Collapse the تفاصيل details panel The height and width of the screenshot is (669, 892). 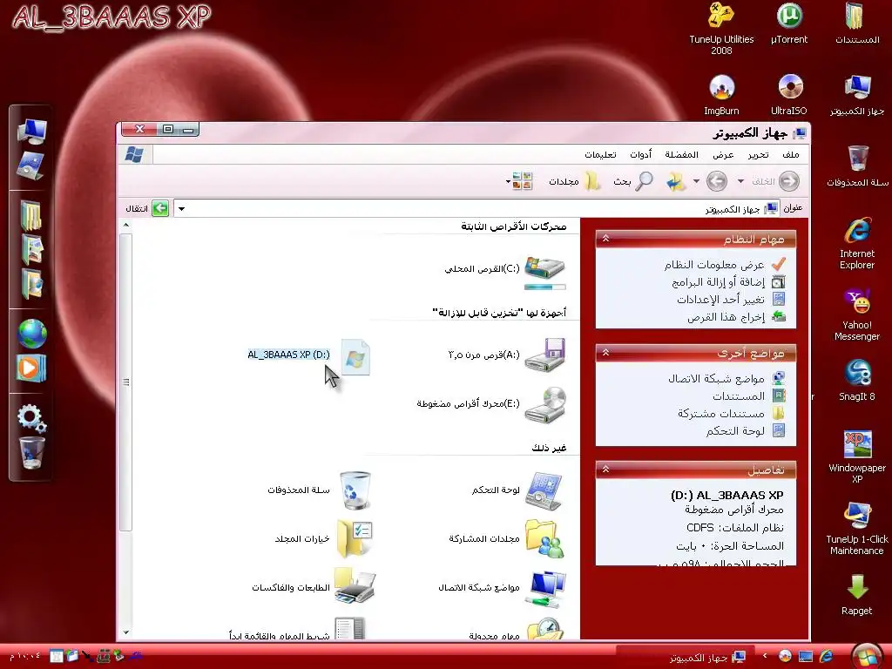click(606, 470)
